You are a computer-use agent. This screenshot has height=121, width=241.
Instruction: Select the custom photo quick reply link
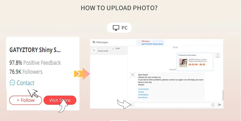click(x=143, y=89)
